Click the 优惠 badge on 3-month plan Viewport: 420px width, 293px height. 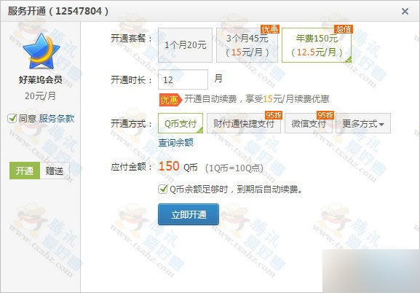[270, 29]
